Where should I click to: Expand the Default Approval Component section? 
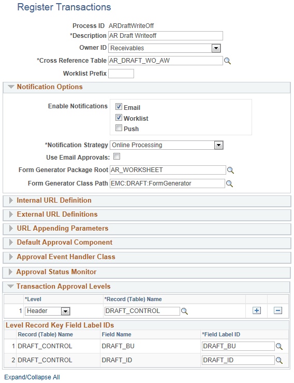[11, 243]
